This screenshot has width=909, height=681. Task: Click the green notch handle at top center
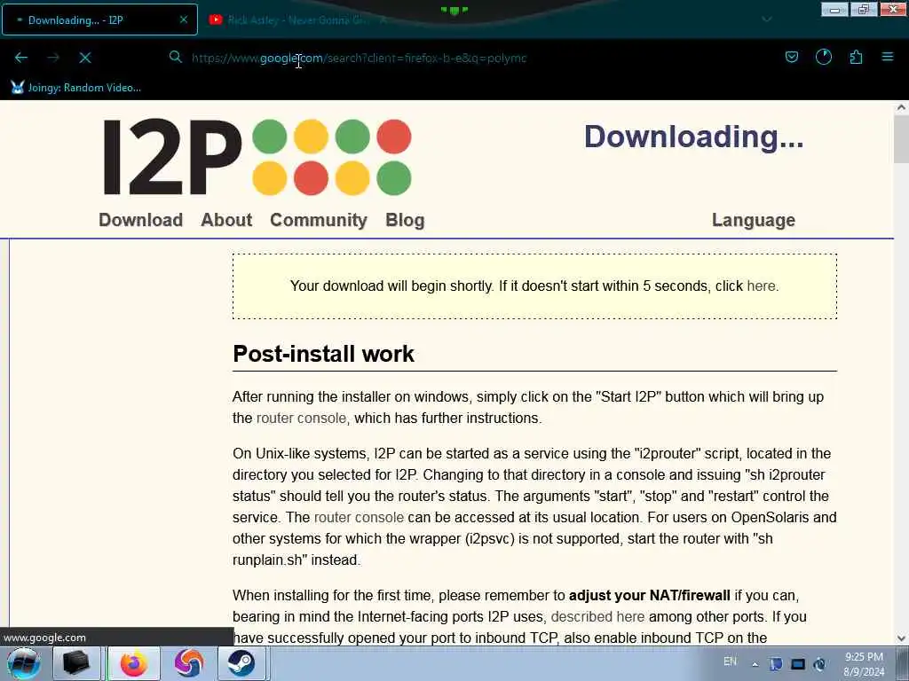click(x=454, y=10)
